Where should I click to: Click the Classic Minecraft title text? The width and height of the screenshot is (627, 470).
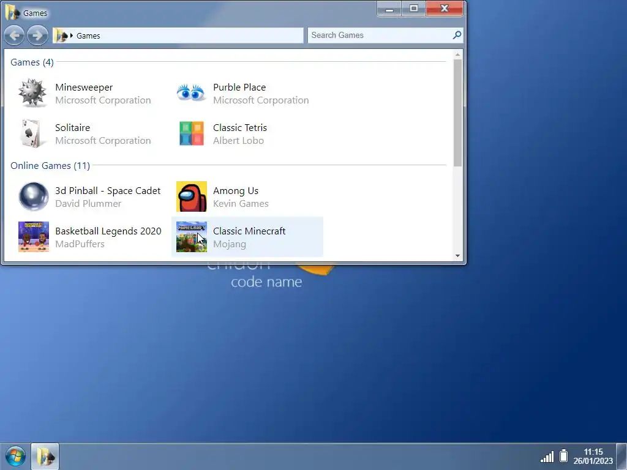[x=249, y=231]
